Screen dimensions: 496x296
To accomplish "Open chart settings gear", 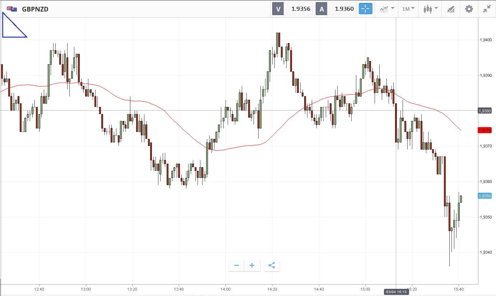I will (x=469, y=9).
